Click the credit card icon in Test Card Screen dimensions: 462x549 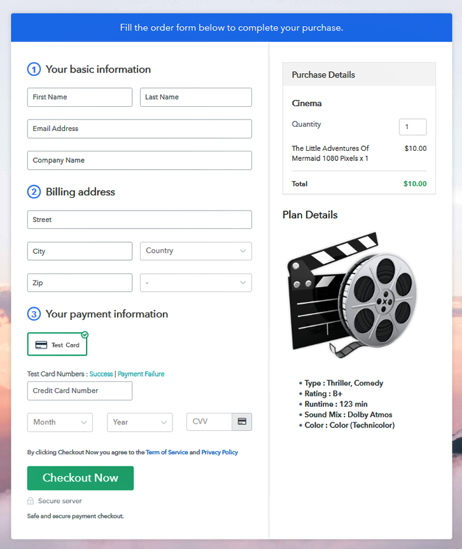pyautogui.click(x=41, y=345)
